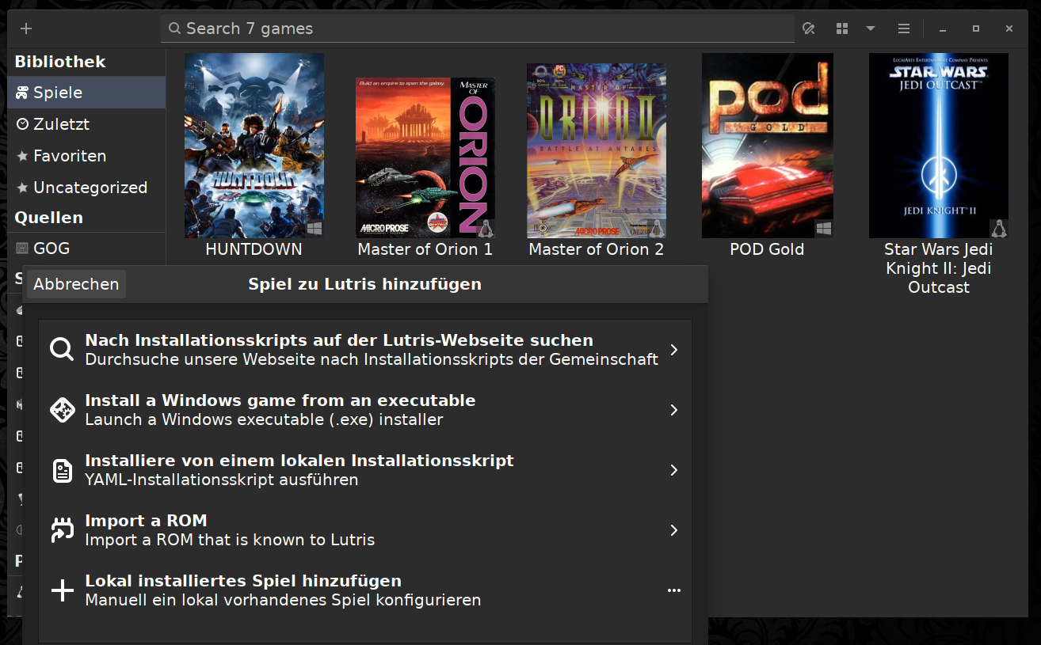The width and height of the screenshot is (1041, 645).
Task: Click Linux penguin badge on Master of Orion 2
Action: (657, 229)
